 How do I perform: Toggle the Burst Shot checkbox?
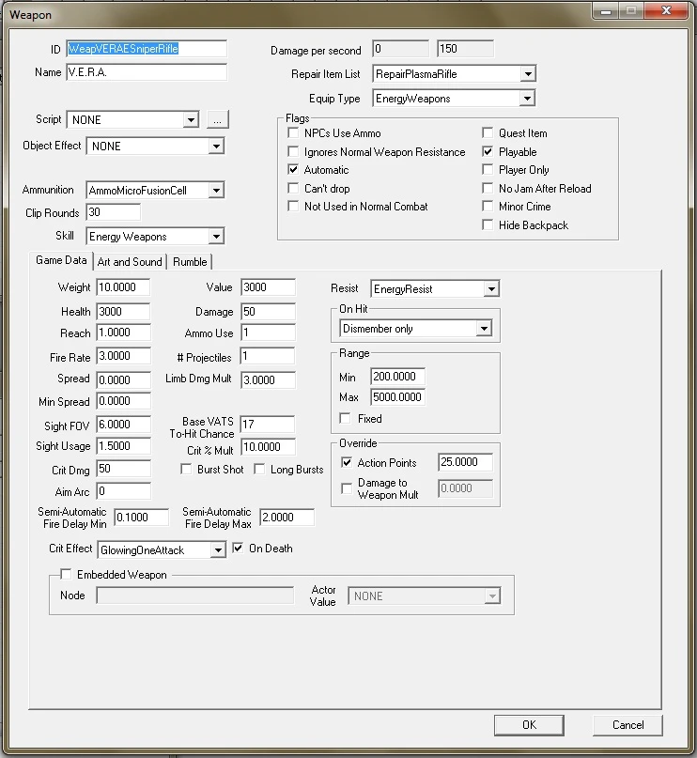point(186,470)
